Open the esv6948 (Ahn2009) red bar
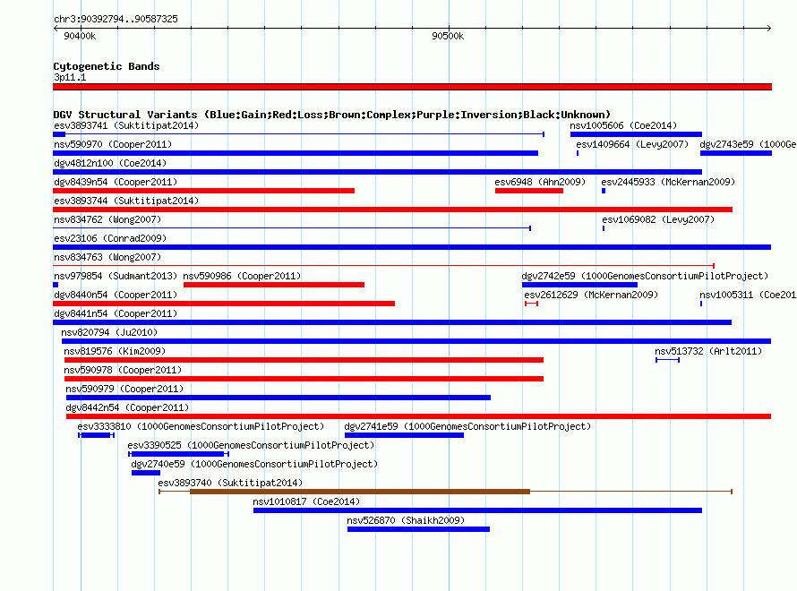Image resolution: width=797 pixels, height=591 pixels. pos(529,191)
